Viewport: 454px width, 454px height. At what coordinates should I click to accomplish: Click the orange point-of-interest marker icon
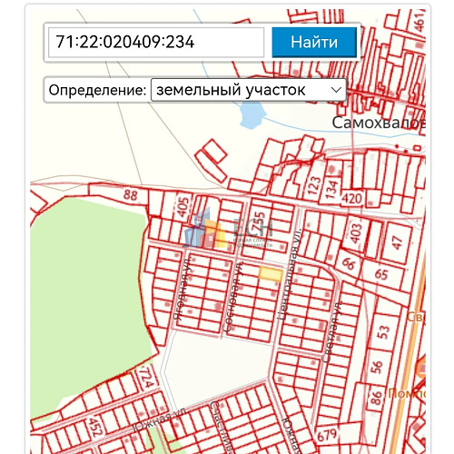click(x=421, y=368)
